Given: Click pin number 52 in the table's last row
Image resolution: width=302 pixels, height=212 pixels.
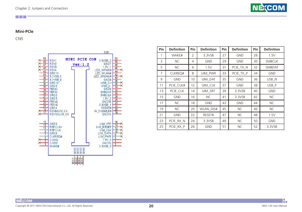Looking at the screenshot, I should [255, 127].
